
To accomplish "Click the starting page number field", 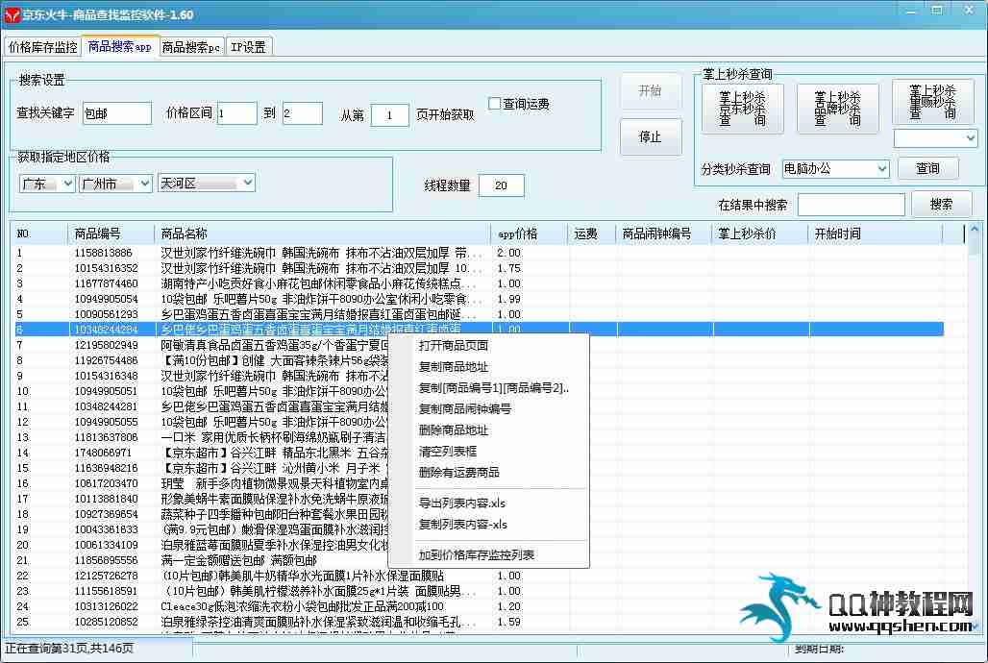I will pos(389,115).
